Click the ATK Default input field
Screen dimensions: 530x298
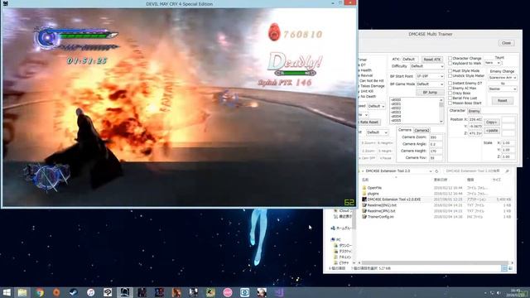(x=411, y=59)
